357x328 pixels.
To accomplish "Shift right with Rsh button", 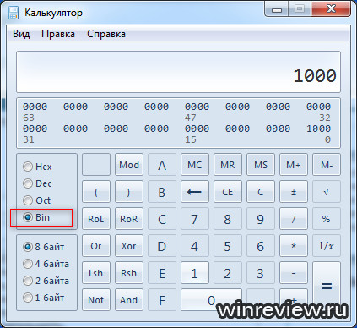I will point(129,273).
